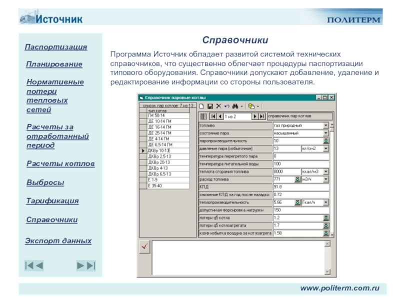Visit www.politerm.com.ru link
The height and width of the screenshot is (300, 400).
tap(340, 288)
